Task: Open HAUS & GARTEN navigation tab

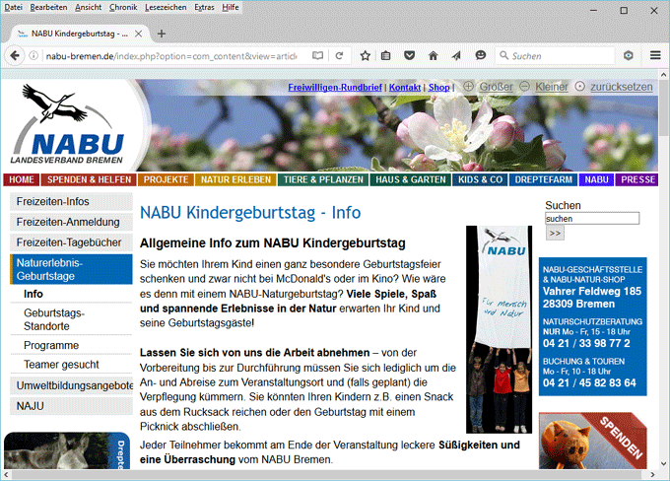Action: (x=411, y=179)
